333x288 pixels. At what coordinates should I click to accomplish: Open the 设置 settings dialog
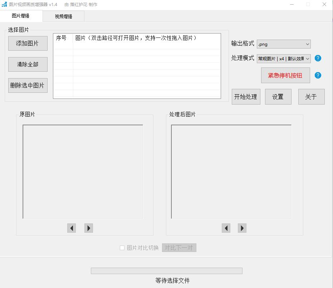[x=278, y=96]
